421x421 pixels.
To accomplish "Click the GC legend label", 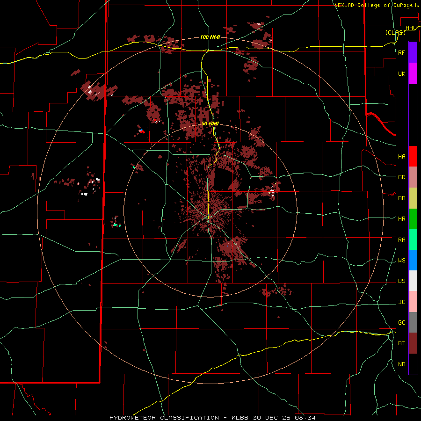I will [401, 323].
